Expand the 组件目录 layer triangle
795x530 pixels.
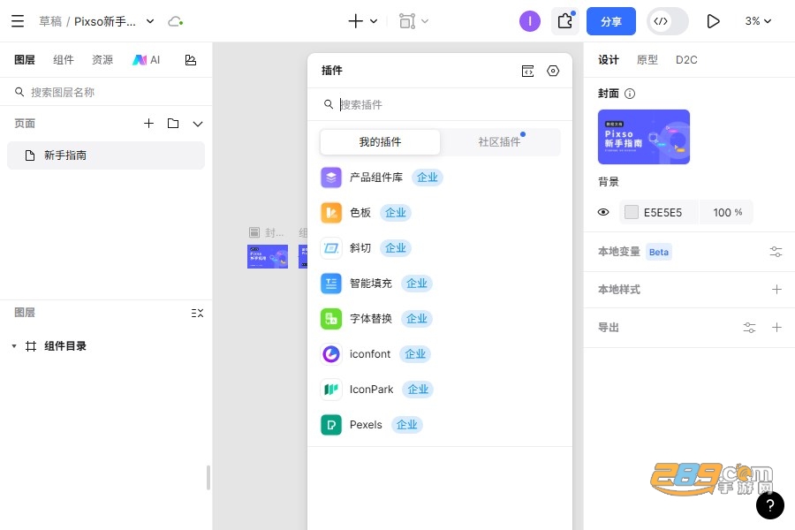click(x=14, y=346)
